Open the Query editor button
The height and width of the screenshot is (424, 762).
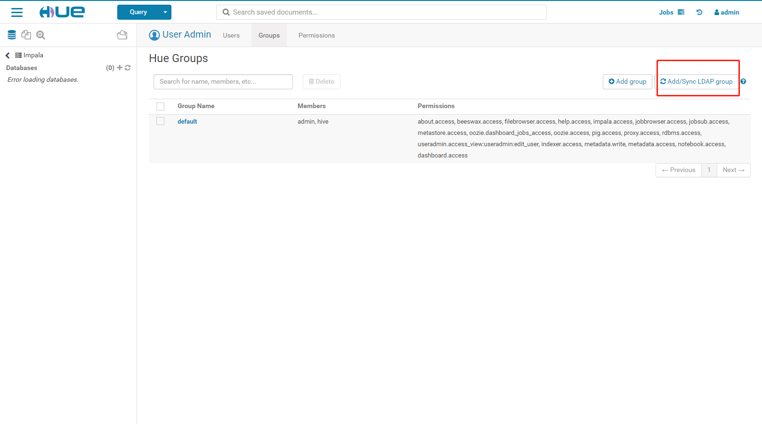(138, 12)
